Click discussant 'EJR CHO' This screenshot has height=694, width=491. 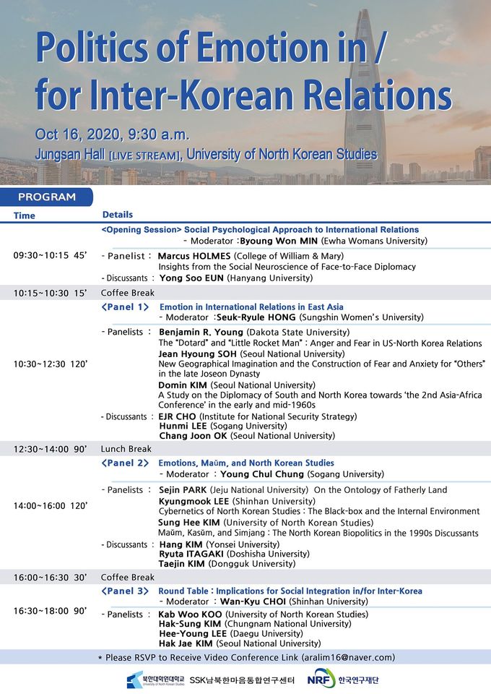[x=177, y=416]
